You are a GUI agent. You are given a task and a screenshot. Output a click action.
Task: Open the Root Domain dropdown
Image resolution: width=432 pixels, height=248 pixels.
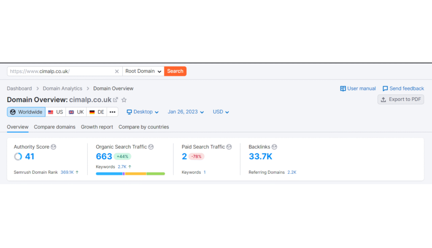(143, 71)
